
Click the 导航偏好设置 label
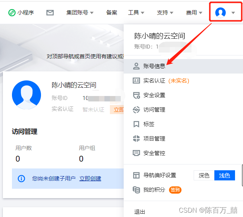(160, 175)
